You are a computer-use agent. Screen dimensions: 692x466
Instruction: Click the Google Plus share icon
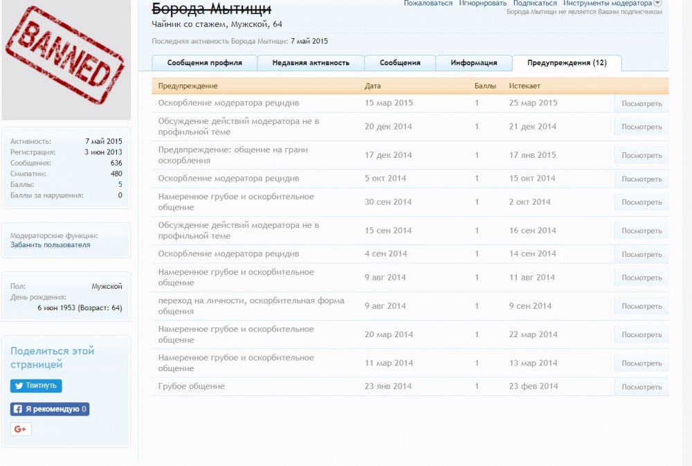tap(21, 429)
